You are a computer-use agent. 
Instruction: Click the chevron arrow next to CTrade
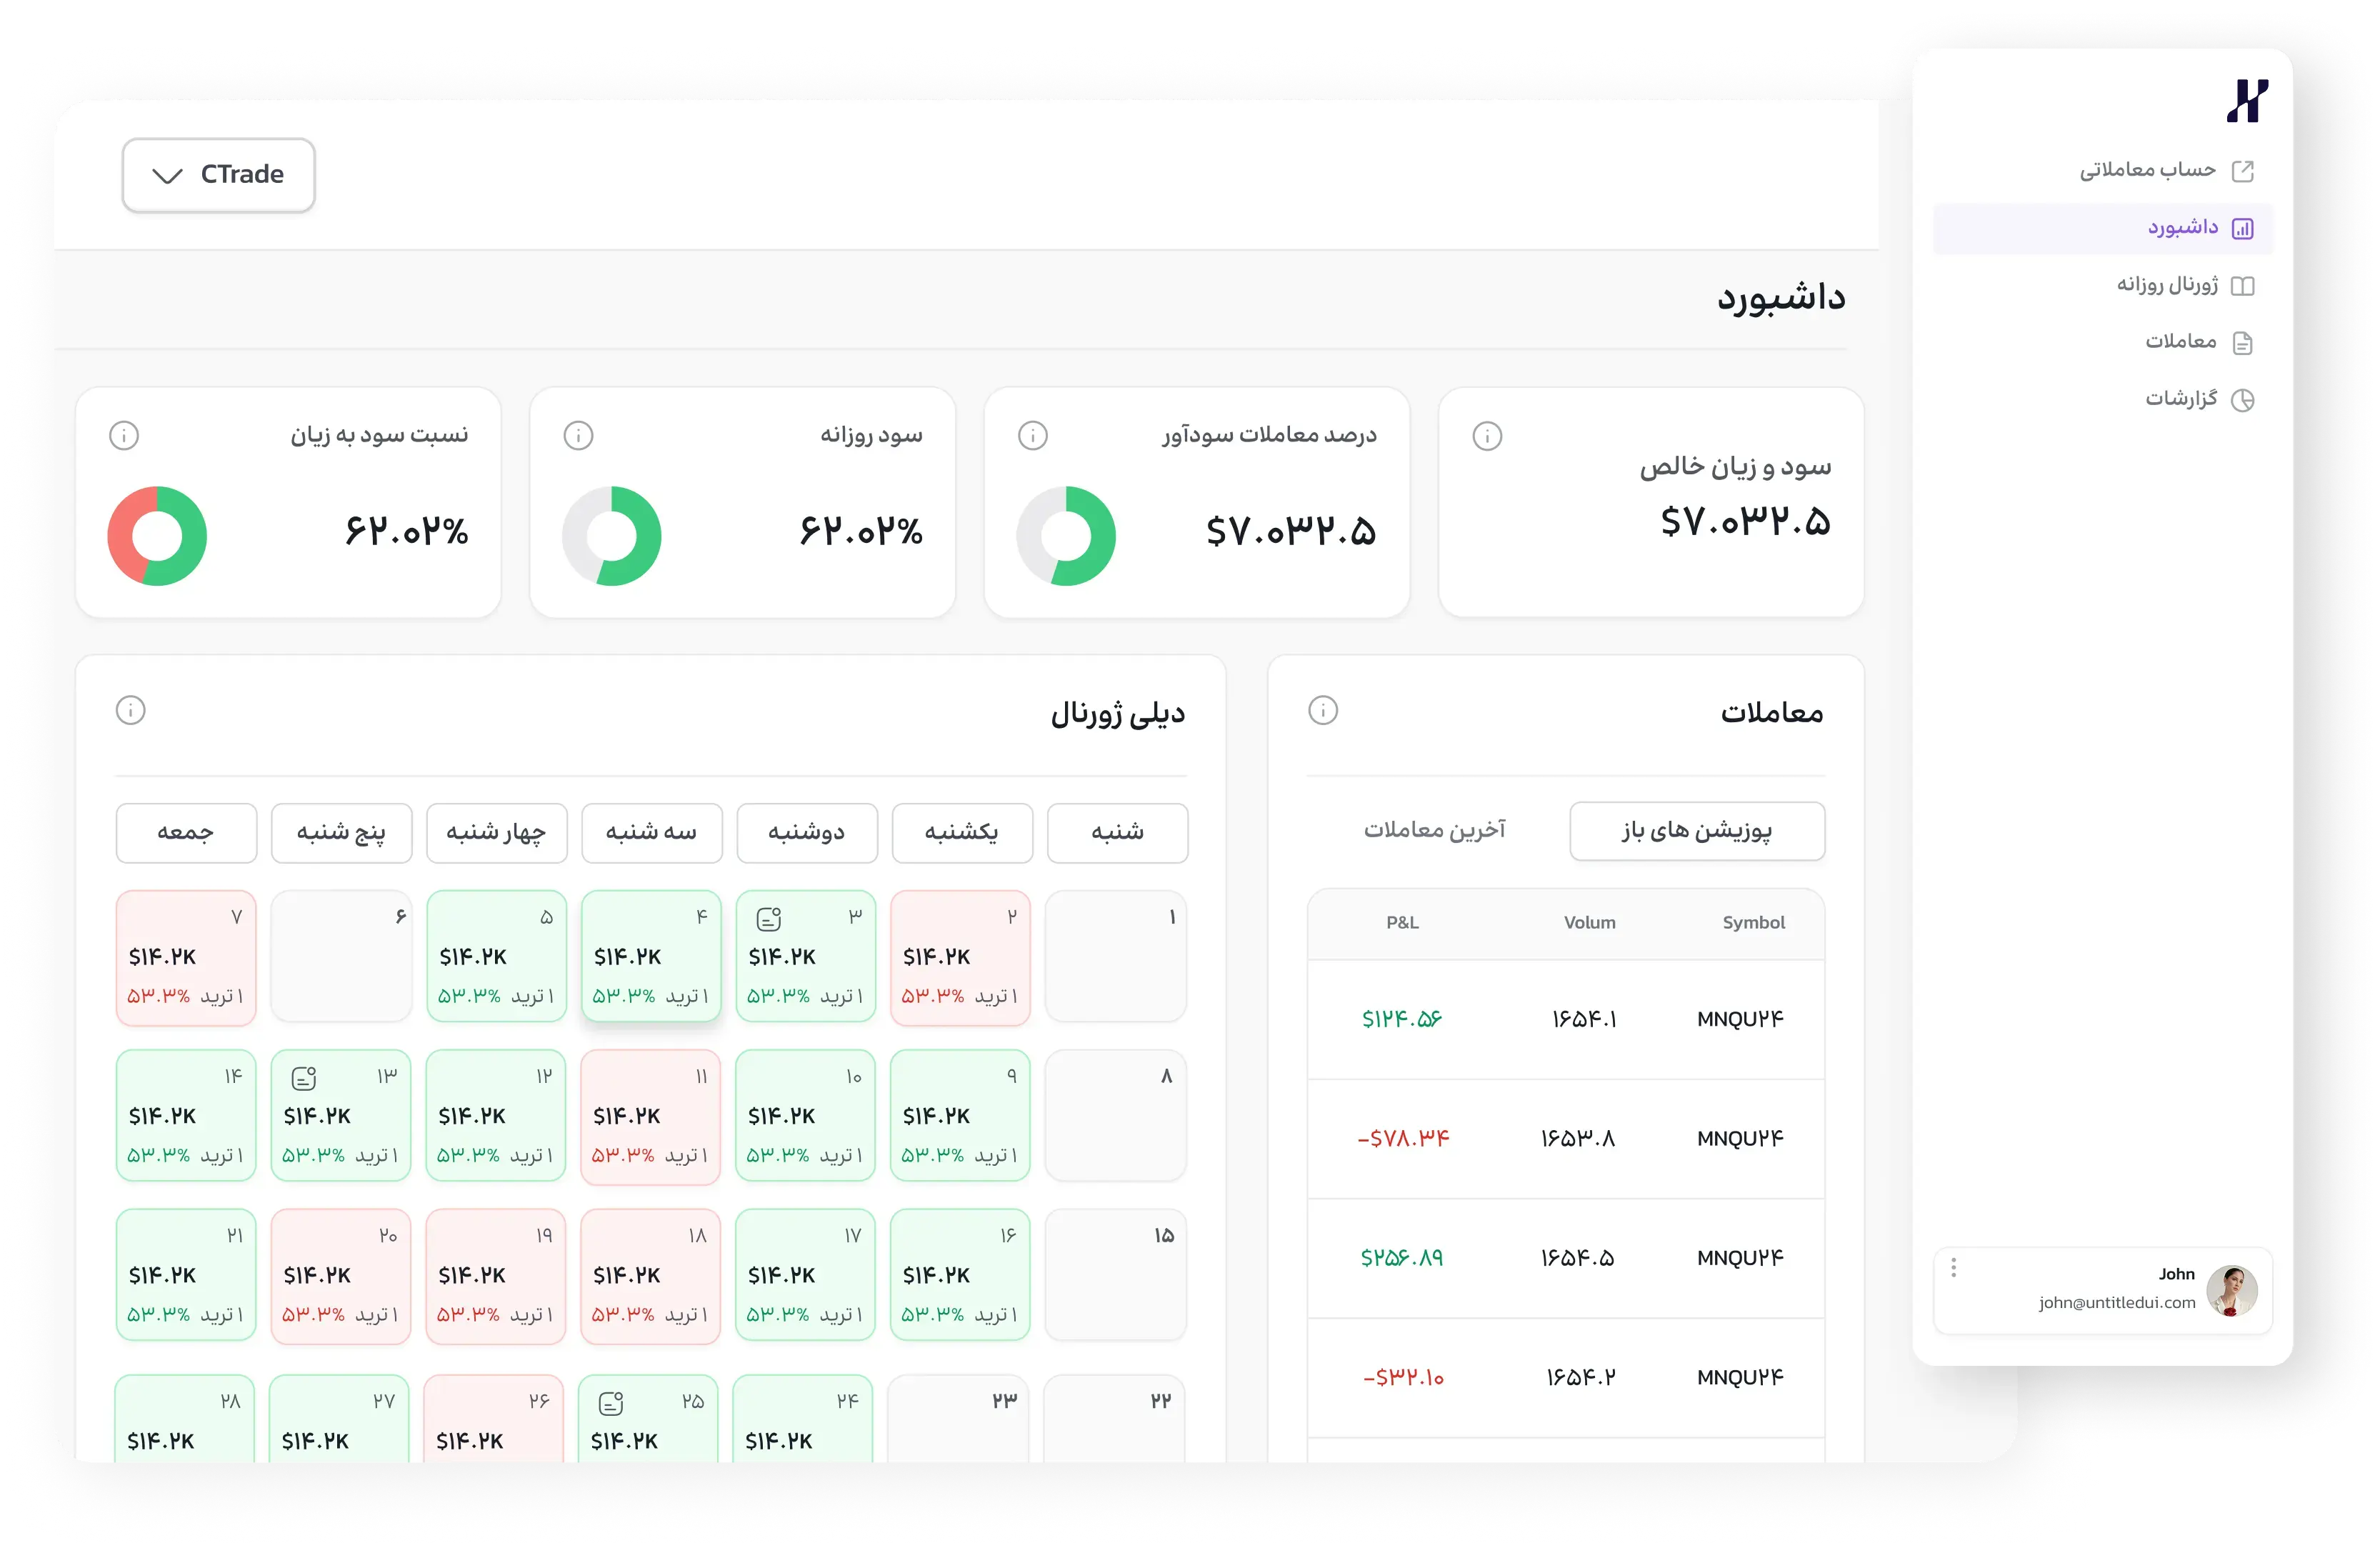(x=167, y=176)
